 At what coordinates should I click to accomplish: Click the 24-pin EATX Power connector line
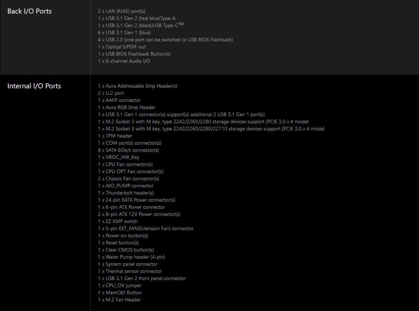click(x=137, y=200)
